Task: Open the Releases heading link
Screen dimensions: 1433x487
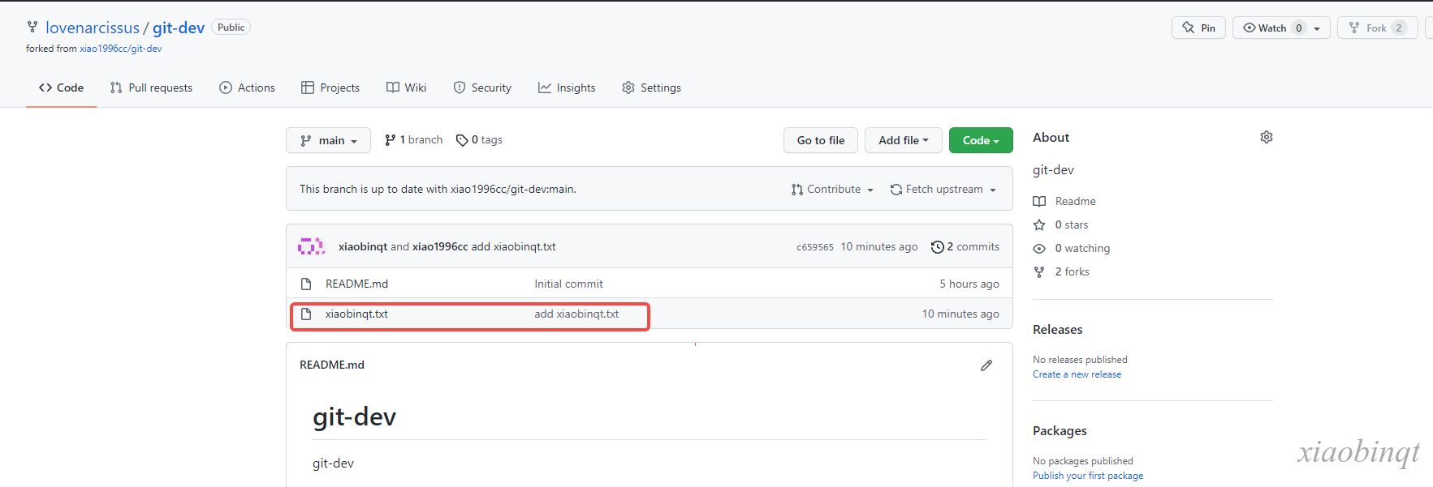Action: coord(1057,330)
